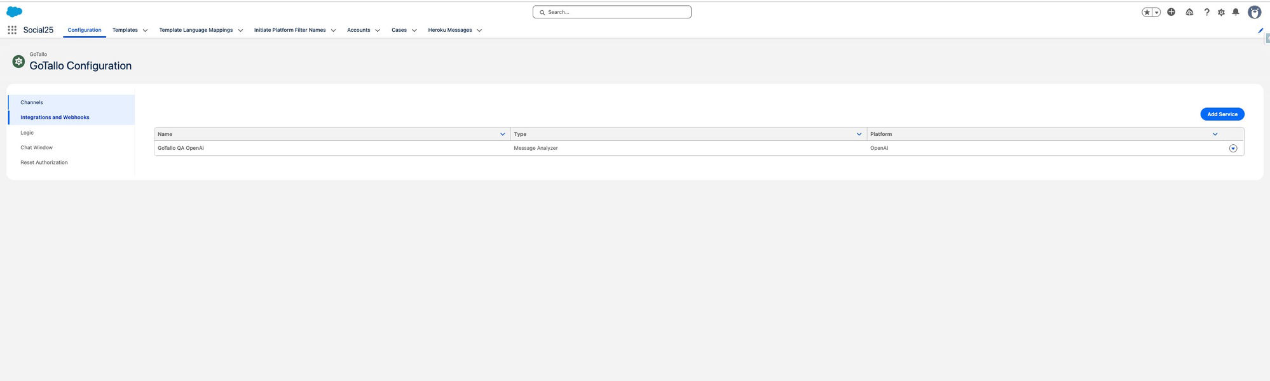Open the notifications bell

(x=1236, y=12)
